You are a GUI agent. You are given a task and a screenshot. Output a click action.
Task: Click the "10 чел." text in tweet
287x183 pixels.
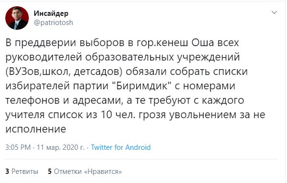(118, 115)
